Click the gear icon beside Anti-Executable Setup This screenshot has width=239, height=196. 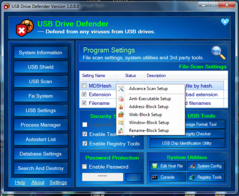tap(121, 99)
